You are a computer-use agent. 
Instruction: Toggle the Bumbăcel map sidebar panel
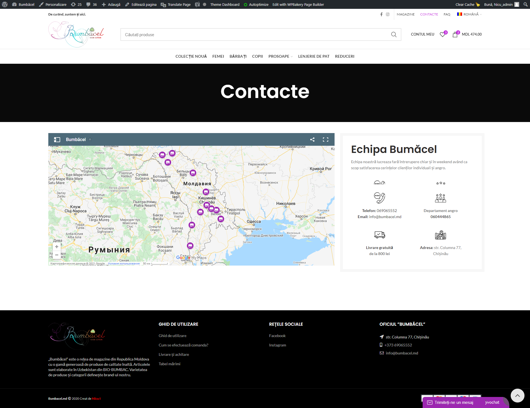[57, 139]
